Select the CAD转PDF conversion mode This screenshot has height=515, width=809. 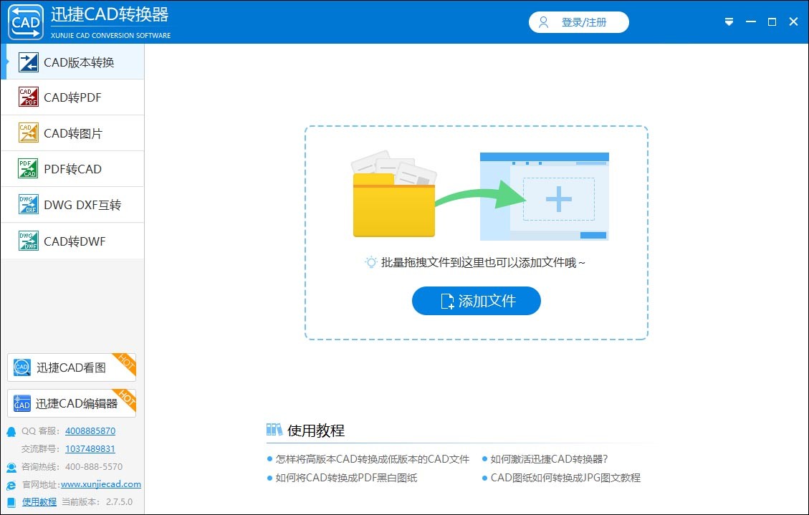tap(72, 97)
